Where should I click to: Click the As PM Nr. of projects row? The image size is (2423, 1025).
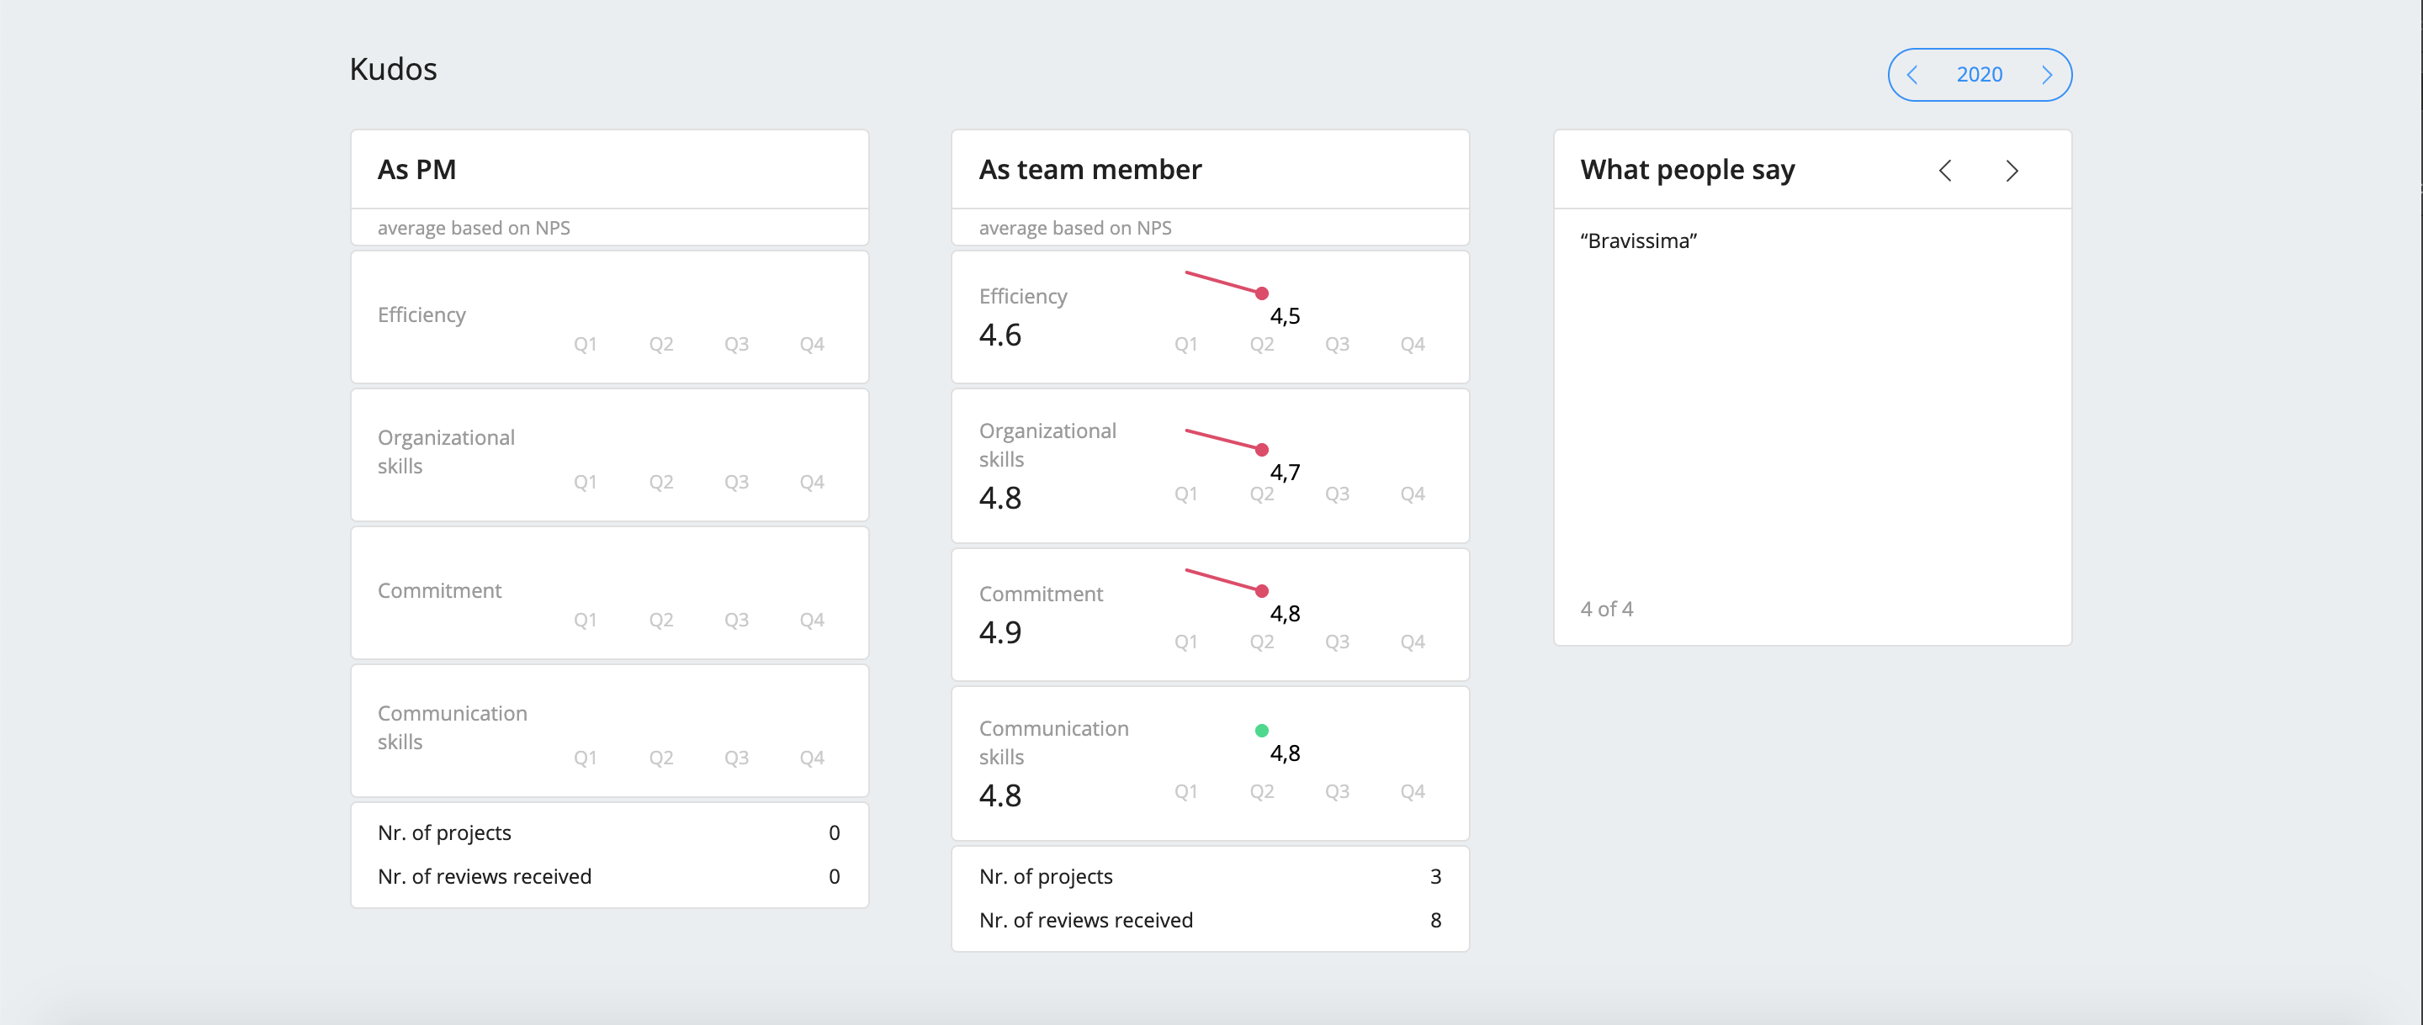coord(609,832)
